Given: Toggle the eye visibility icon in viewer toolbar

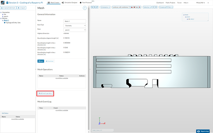Looking at the screenshot, I should (x=156, y=7).
